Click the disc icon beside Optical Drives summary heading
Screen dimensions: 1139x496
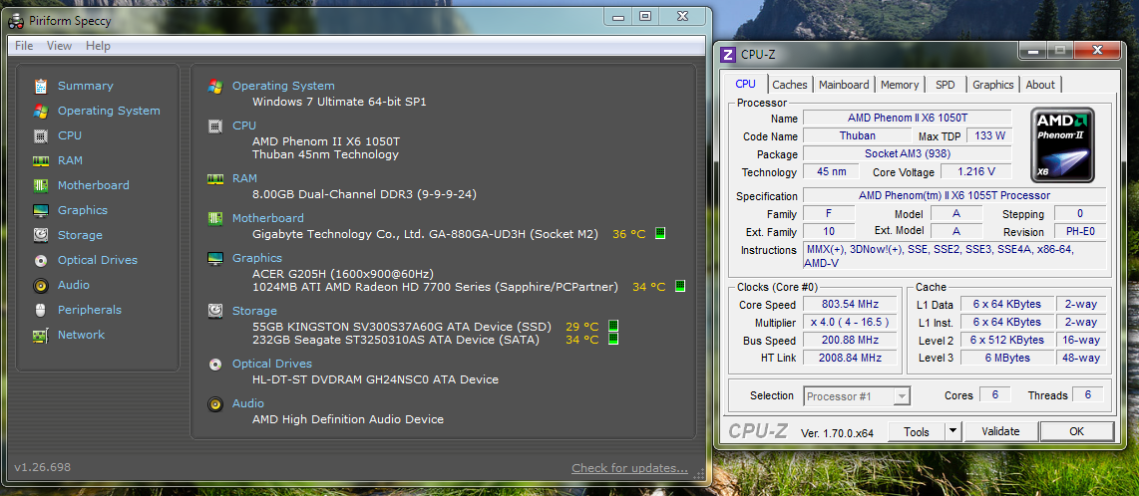click(x=215, y=364)
